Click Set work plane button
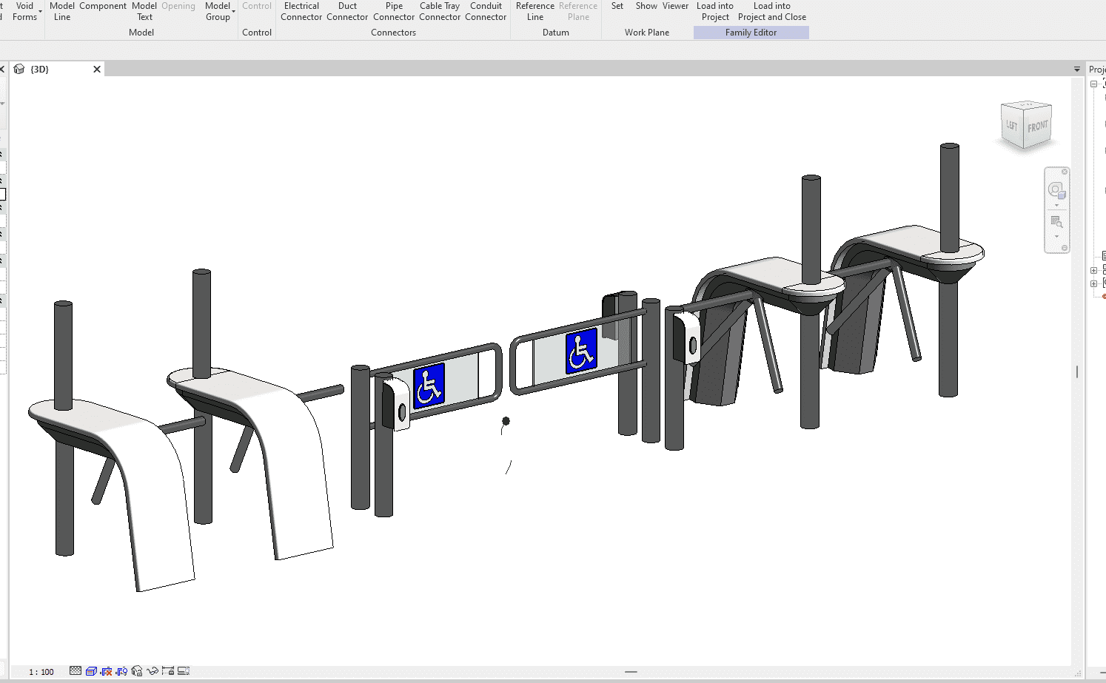The width and height of the screenshot is (1106, 683). coord(617,6)
